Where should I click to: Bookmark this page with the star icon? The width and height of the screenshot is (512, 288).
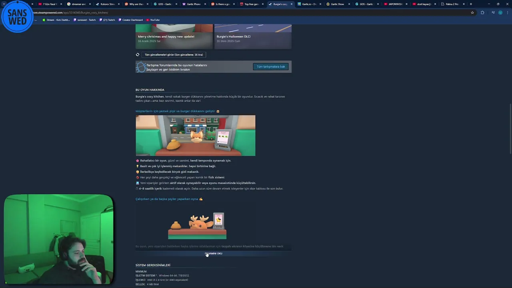pos(472,12)
